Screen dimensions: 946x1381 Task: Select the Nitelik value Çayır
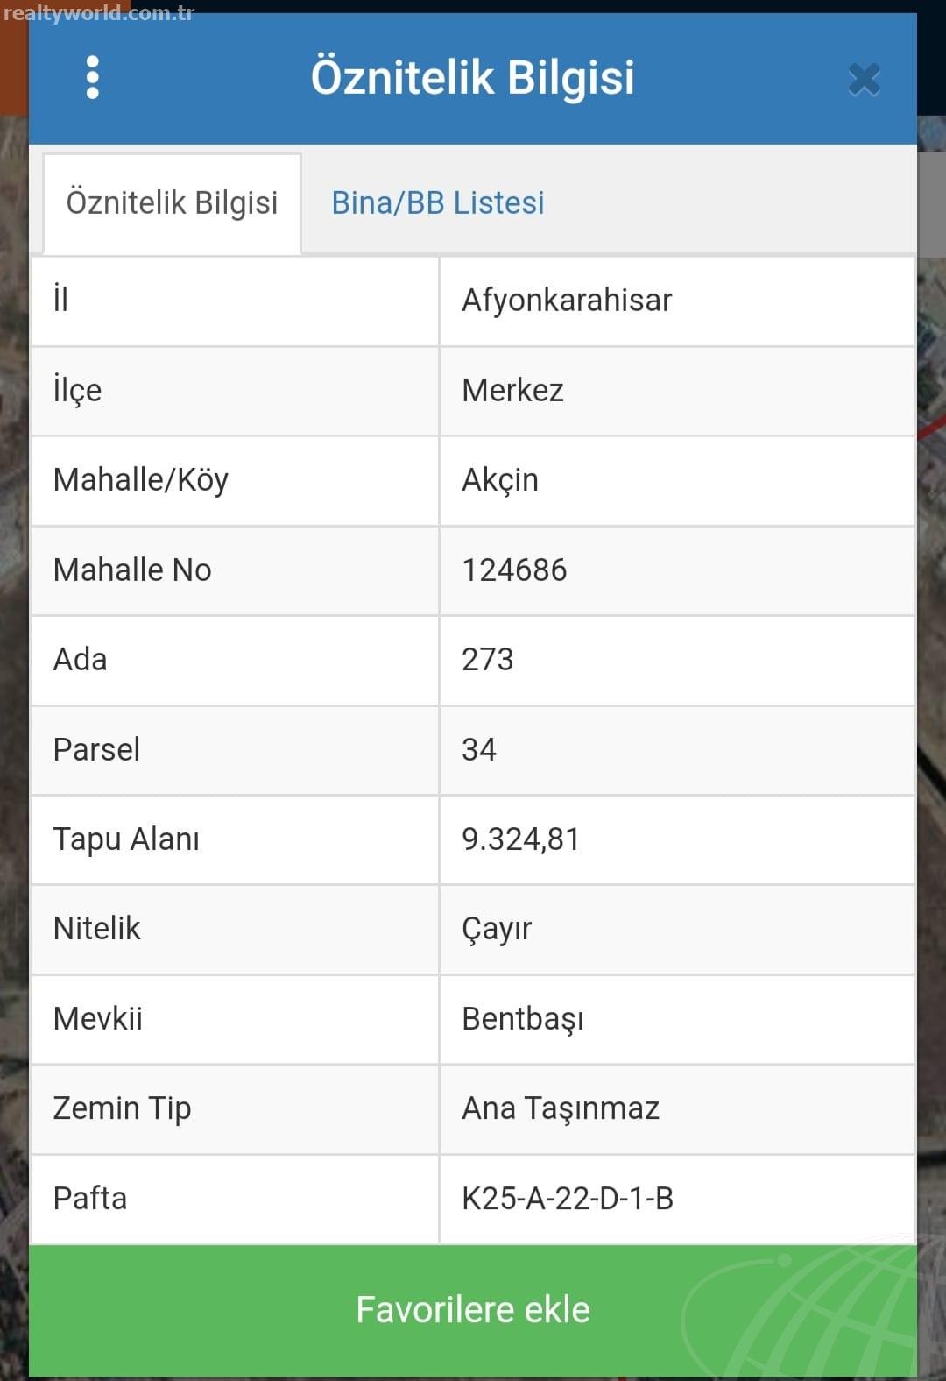click(x=497, y=930)
